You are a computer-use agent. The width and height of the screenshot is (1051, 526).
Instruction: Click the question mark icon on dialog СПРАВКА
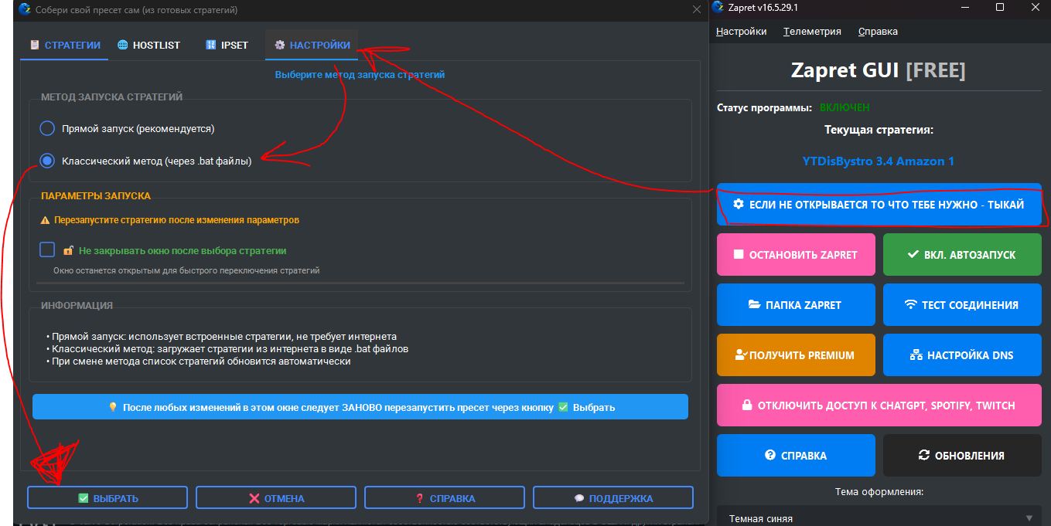tap(420, 498)
